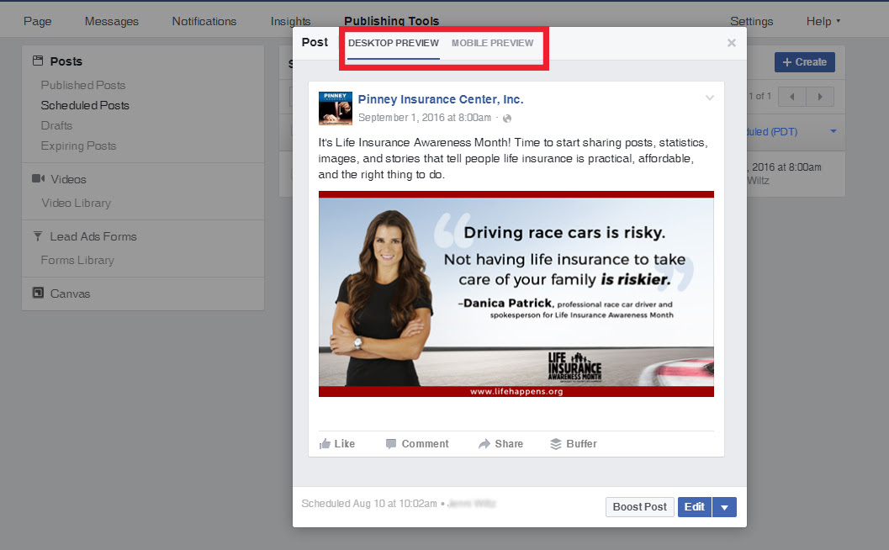The image size is (889, 550).
Task: Open Settings in the top bar
Action: [751, 21]
